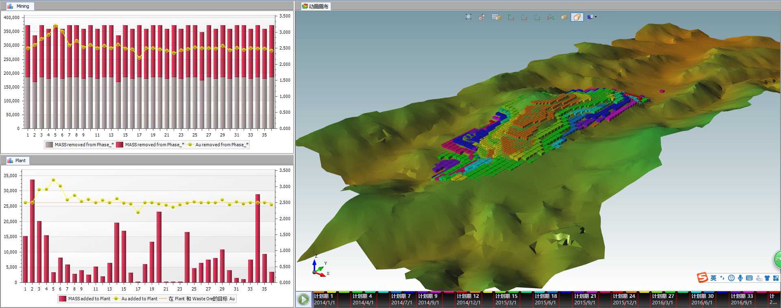Play the schedule animation
The height and width of the screenshot is (308, 781).
click(x=303, y=299)
